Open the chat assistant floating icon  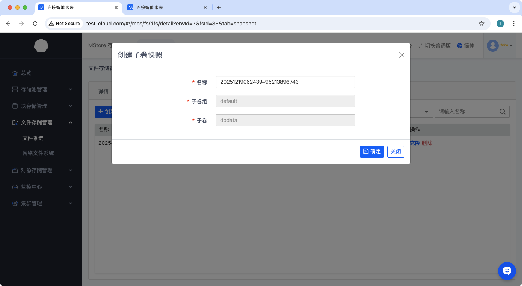507,271
